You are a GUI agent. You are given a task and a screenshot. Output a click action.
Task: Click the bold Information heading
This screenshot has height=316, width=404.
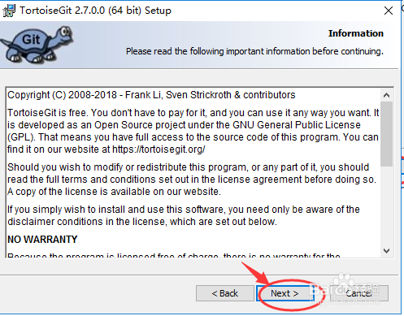[356, 33]
